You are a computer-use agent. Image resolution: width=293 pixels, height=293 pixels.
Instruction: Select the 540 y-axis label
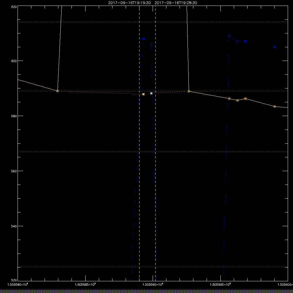click(14, 226)
